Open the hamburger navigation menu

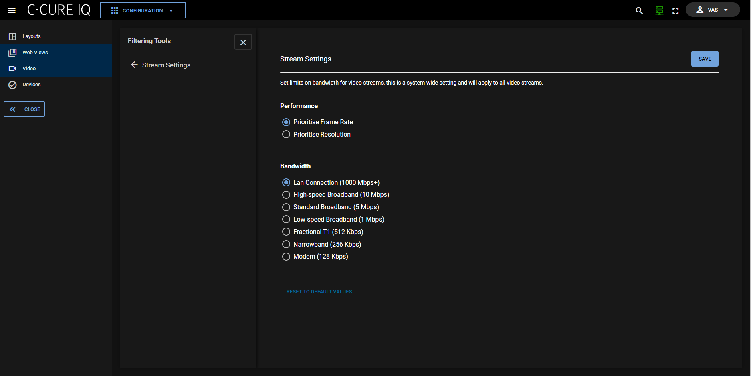point(12,11)
